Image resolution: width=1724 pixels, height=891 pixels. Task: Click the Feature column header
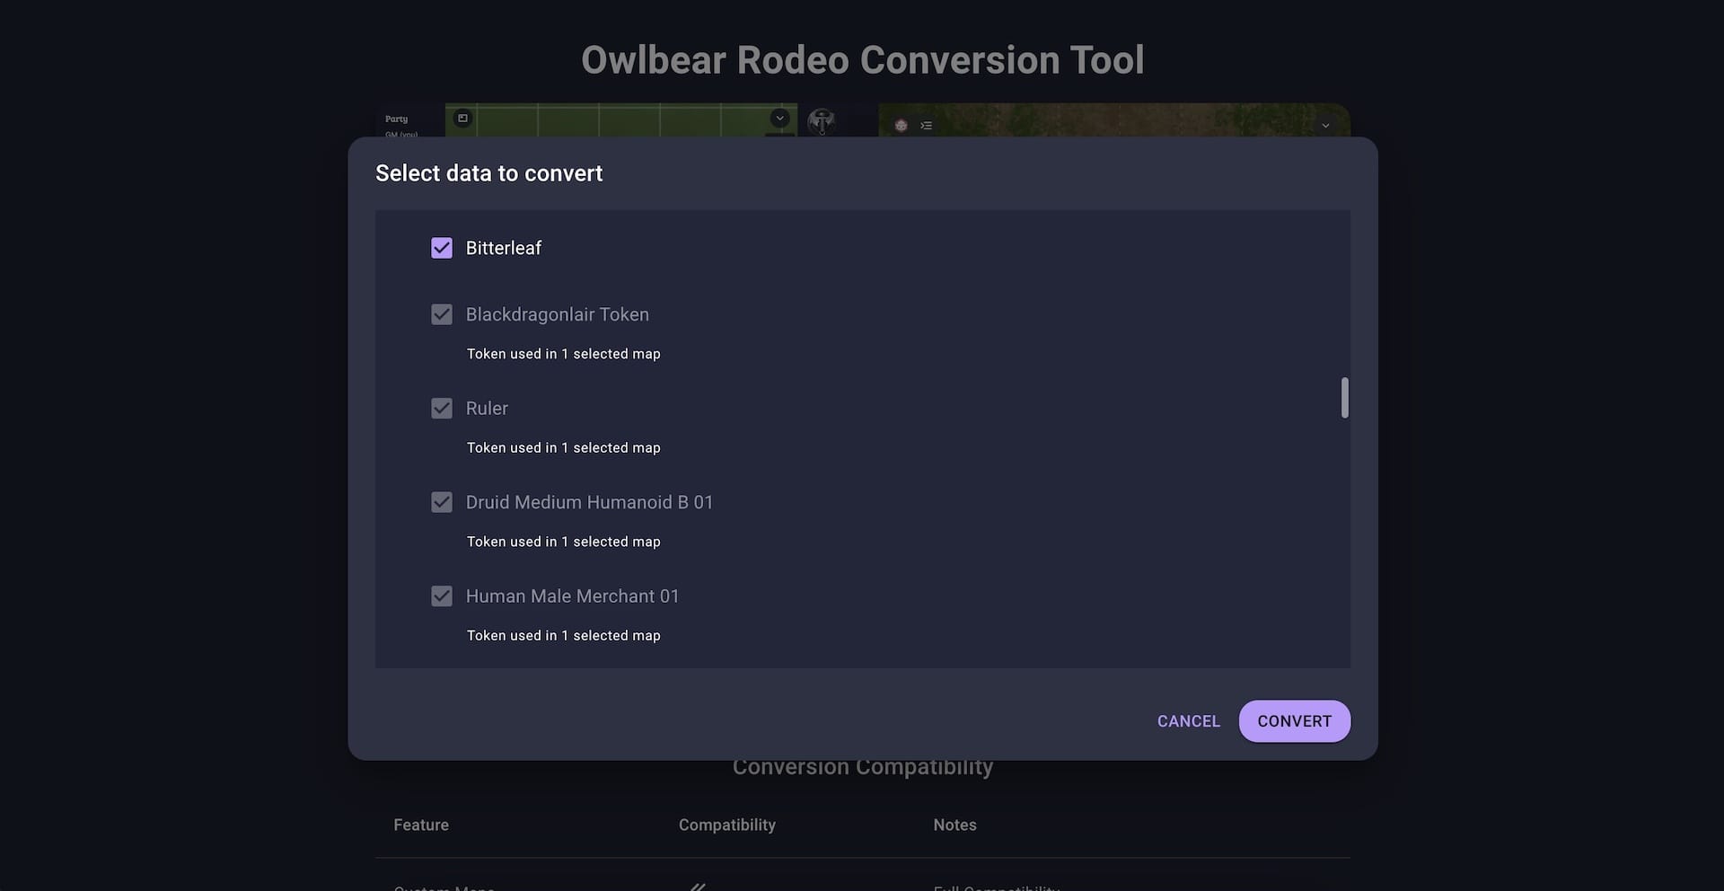420,825
